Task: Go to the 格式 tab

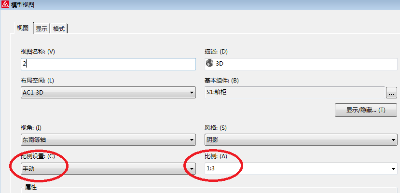Action: tap(59, 28)
